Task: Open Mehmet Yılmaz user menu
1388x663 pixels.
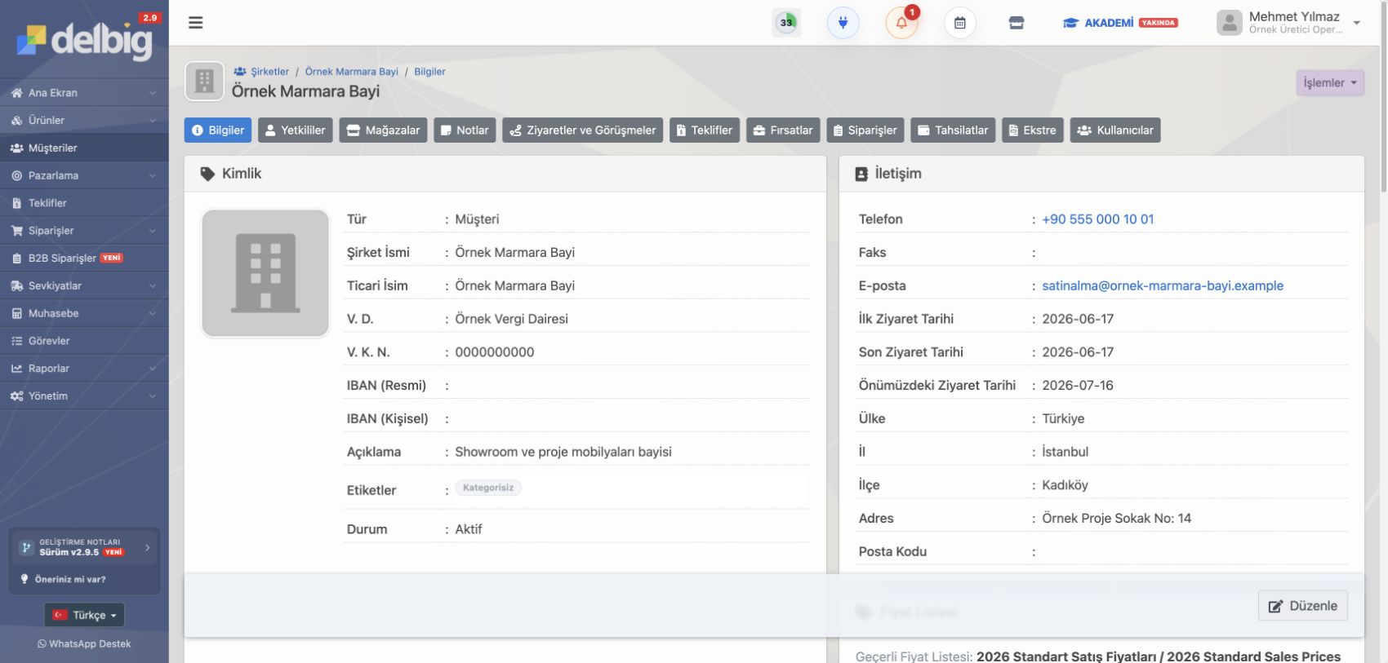Action: point(1288,22)
